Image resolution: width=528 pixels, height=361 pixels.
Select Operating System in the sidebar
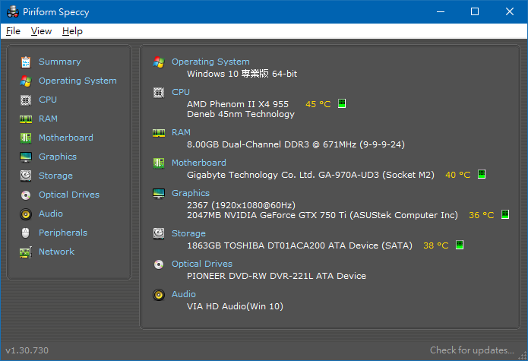[77, 81]
